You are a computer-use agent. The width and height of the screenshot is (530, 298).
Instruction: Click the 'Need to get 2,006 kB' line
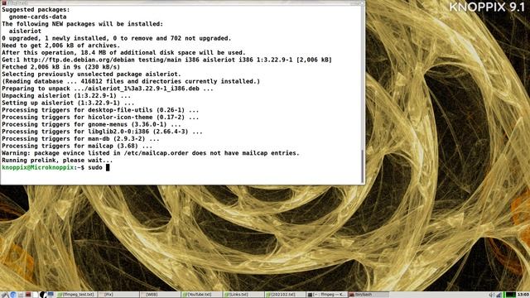click(60, 46)
